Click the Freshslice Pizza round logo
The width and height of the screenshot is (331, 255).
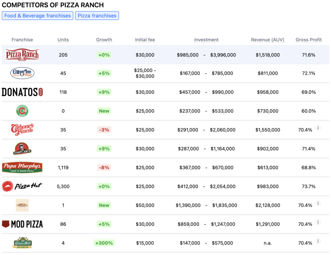(22, 111)
